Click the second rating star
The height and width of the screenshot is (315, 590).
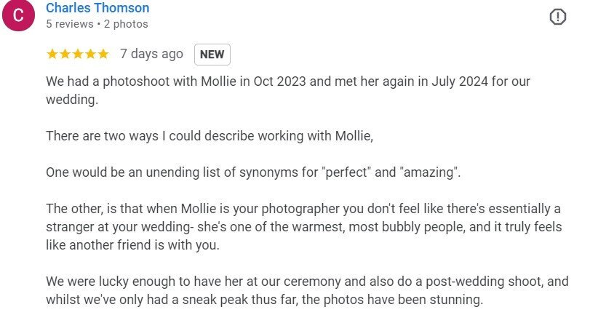(65, 54)
